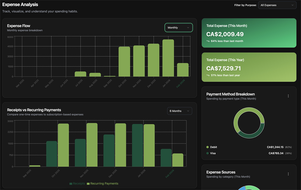
Task: Select the Total Expense (This Year) card
Action: pyautogui.click(x=249, y=67)
